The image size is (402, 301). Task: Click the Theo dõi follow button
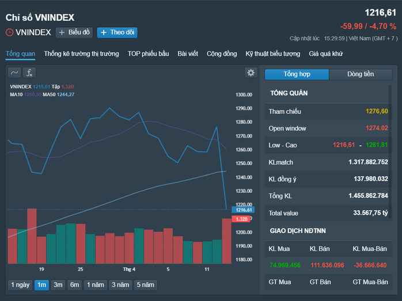pyautogui.click(x=117, y=33)
